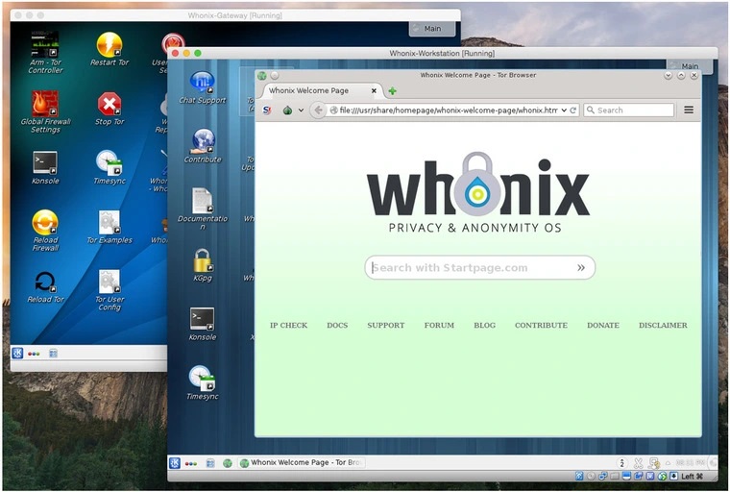Image resolution: width=730 pixels, height=492 pixels.
Task: Reload the page with the refresh icon
Action: (x=573, y=111)
